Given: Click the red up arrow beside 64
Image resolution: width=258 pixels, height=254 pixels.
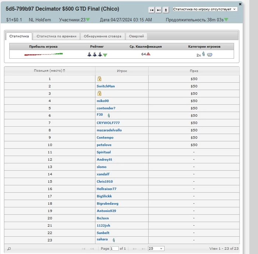Looking at the screenshot, I should pyautogui.click(x=148, y=54).
